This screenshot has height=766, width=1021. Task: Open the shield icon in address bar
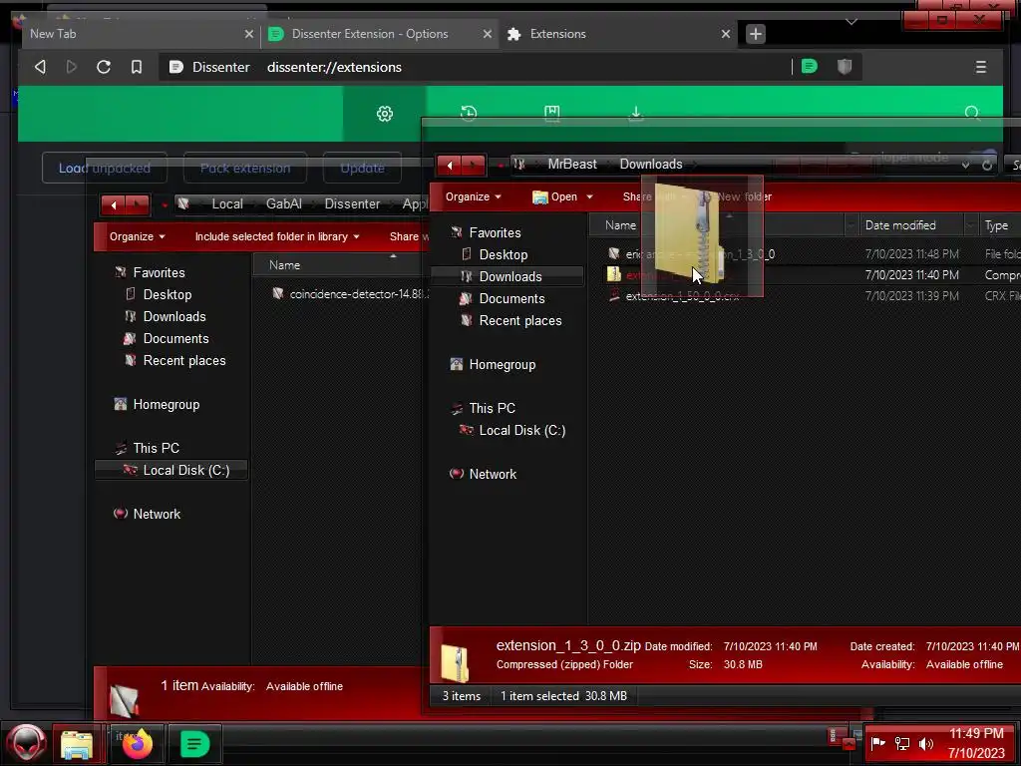[845, 67]
